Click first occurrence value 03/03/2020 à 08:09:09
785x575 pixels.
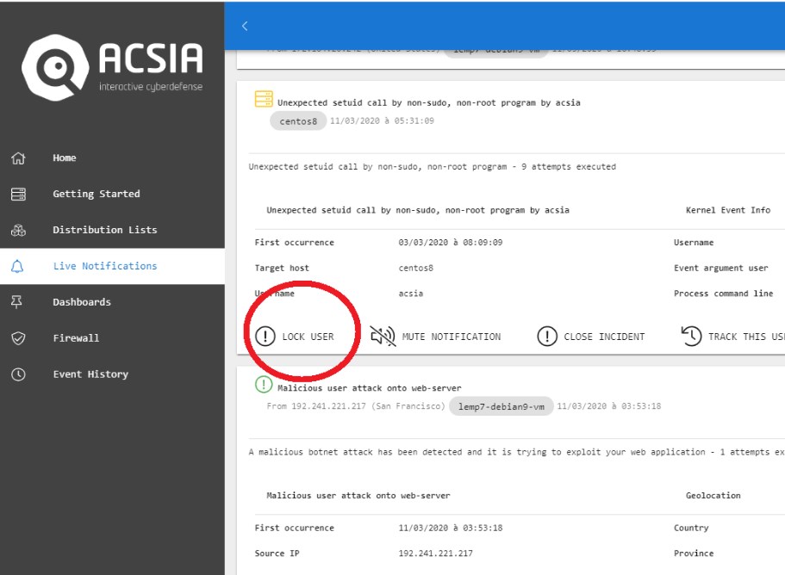pyautogui.click(x=451, y=242)
